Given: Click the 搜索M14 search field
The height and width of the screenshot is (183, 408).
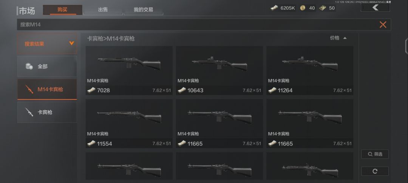Looking at the screenshot, I should (198, 25).
